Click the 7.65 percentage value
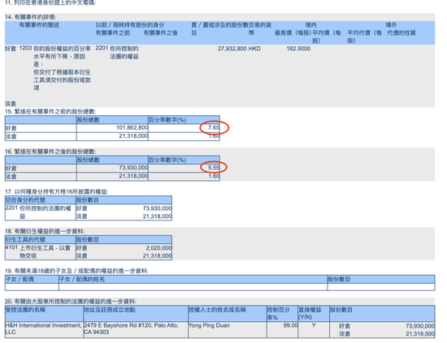The height and width of the screenshot is (343, 447). (214, 127)
